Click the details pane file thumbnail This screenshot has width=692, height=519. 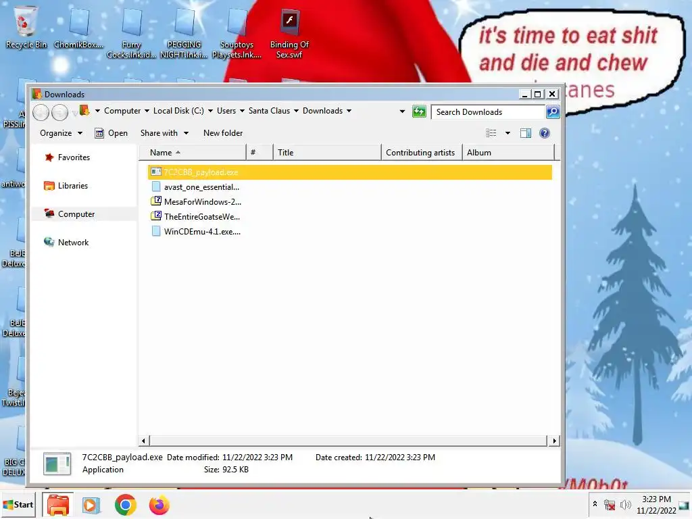click(57, 464)
